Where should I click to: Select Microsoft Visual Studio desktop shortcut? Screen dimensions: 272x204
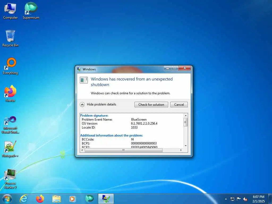coord(10,125)
